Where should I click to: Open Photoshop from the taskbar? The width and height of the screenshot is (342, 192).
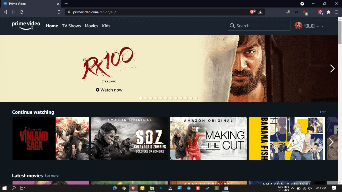(x=161, y=188)
